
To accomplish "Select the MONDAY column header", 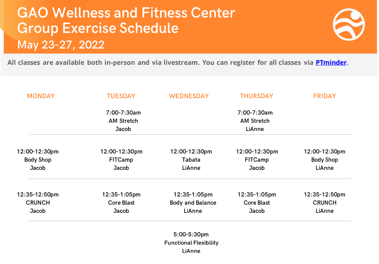I will (x=41, y=96).
